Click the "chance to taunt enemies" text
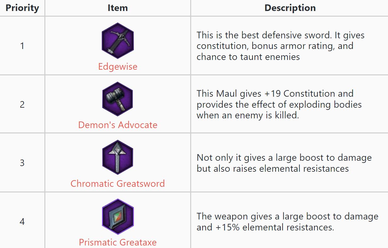The height and width of the screenshot is (248, 388). 248,57
